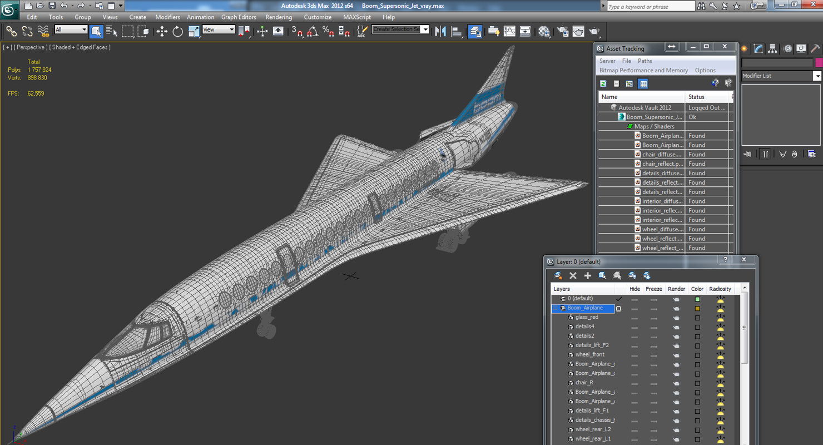The image size is (823, 445).
Task: Open the selection filter All dropdown
Action: click(71, 29)
